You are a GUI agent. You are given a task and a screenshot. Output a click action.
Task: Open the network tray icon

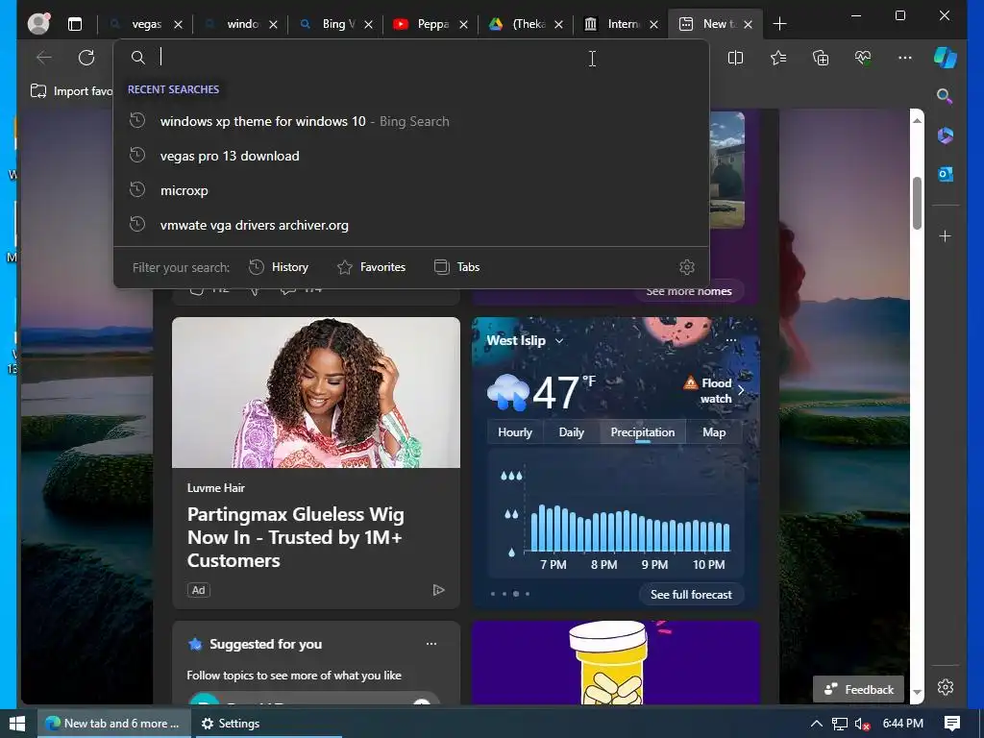pos(839,724)
